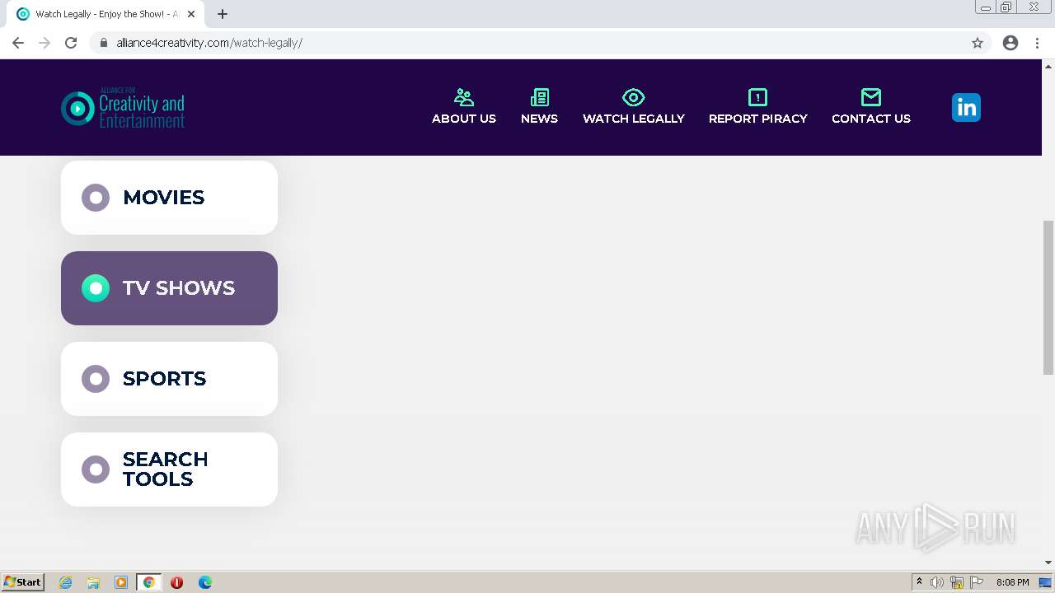This screenshot has width=1055, height=593.
Task: Open the NEWS menu item
Action: click(540, 119)
